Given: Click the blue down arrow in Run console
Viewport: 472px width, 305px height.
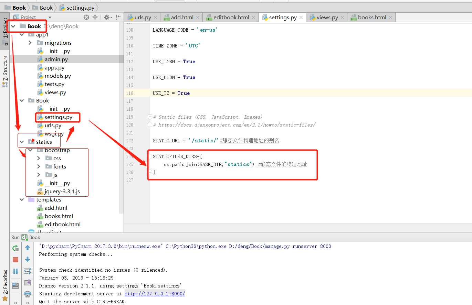Looking at the screenshot, I should pos(28,260).
